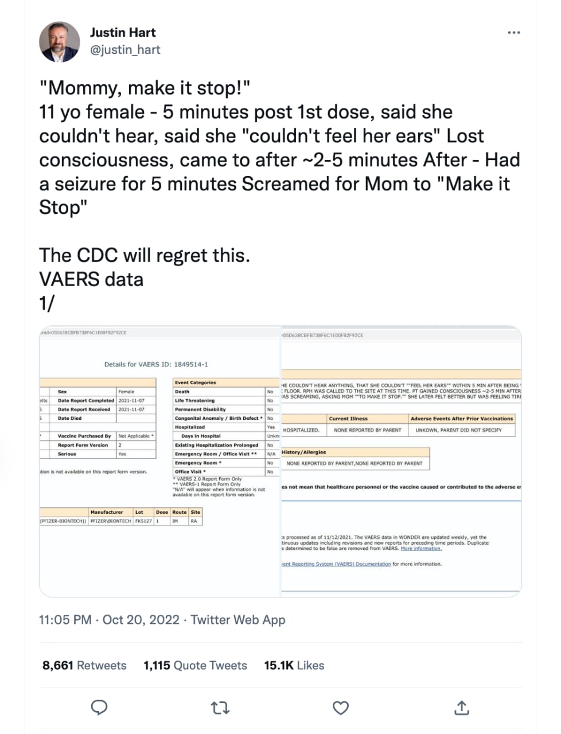Click the "Mommy, make it stop!" tweet text

click(145, 88)
